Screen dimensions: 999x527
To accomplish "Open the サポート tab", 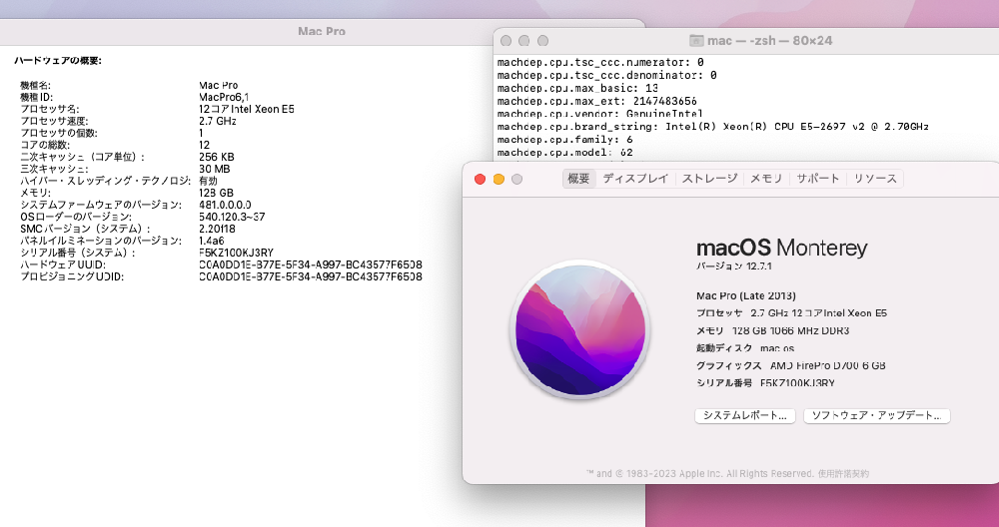I will tap(818, 179).
